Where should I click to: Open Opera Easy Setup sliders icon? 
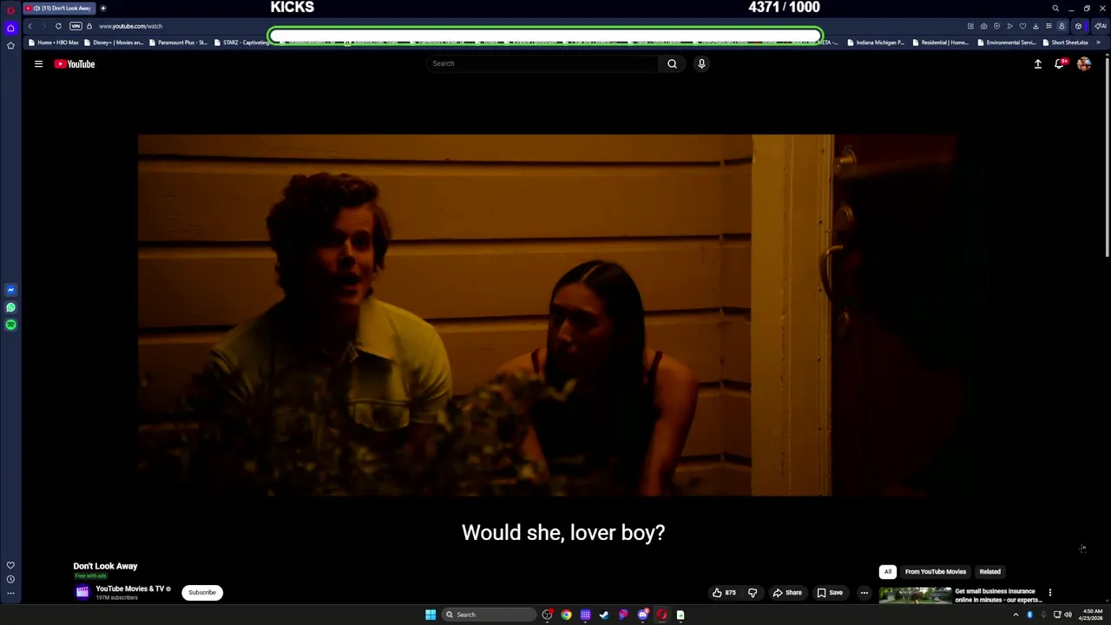[x=1049, y=26]
